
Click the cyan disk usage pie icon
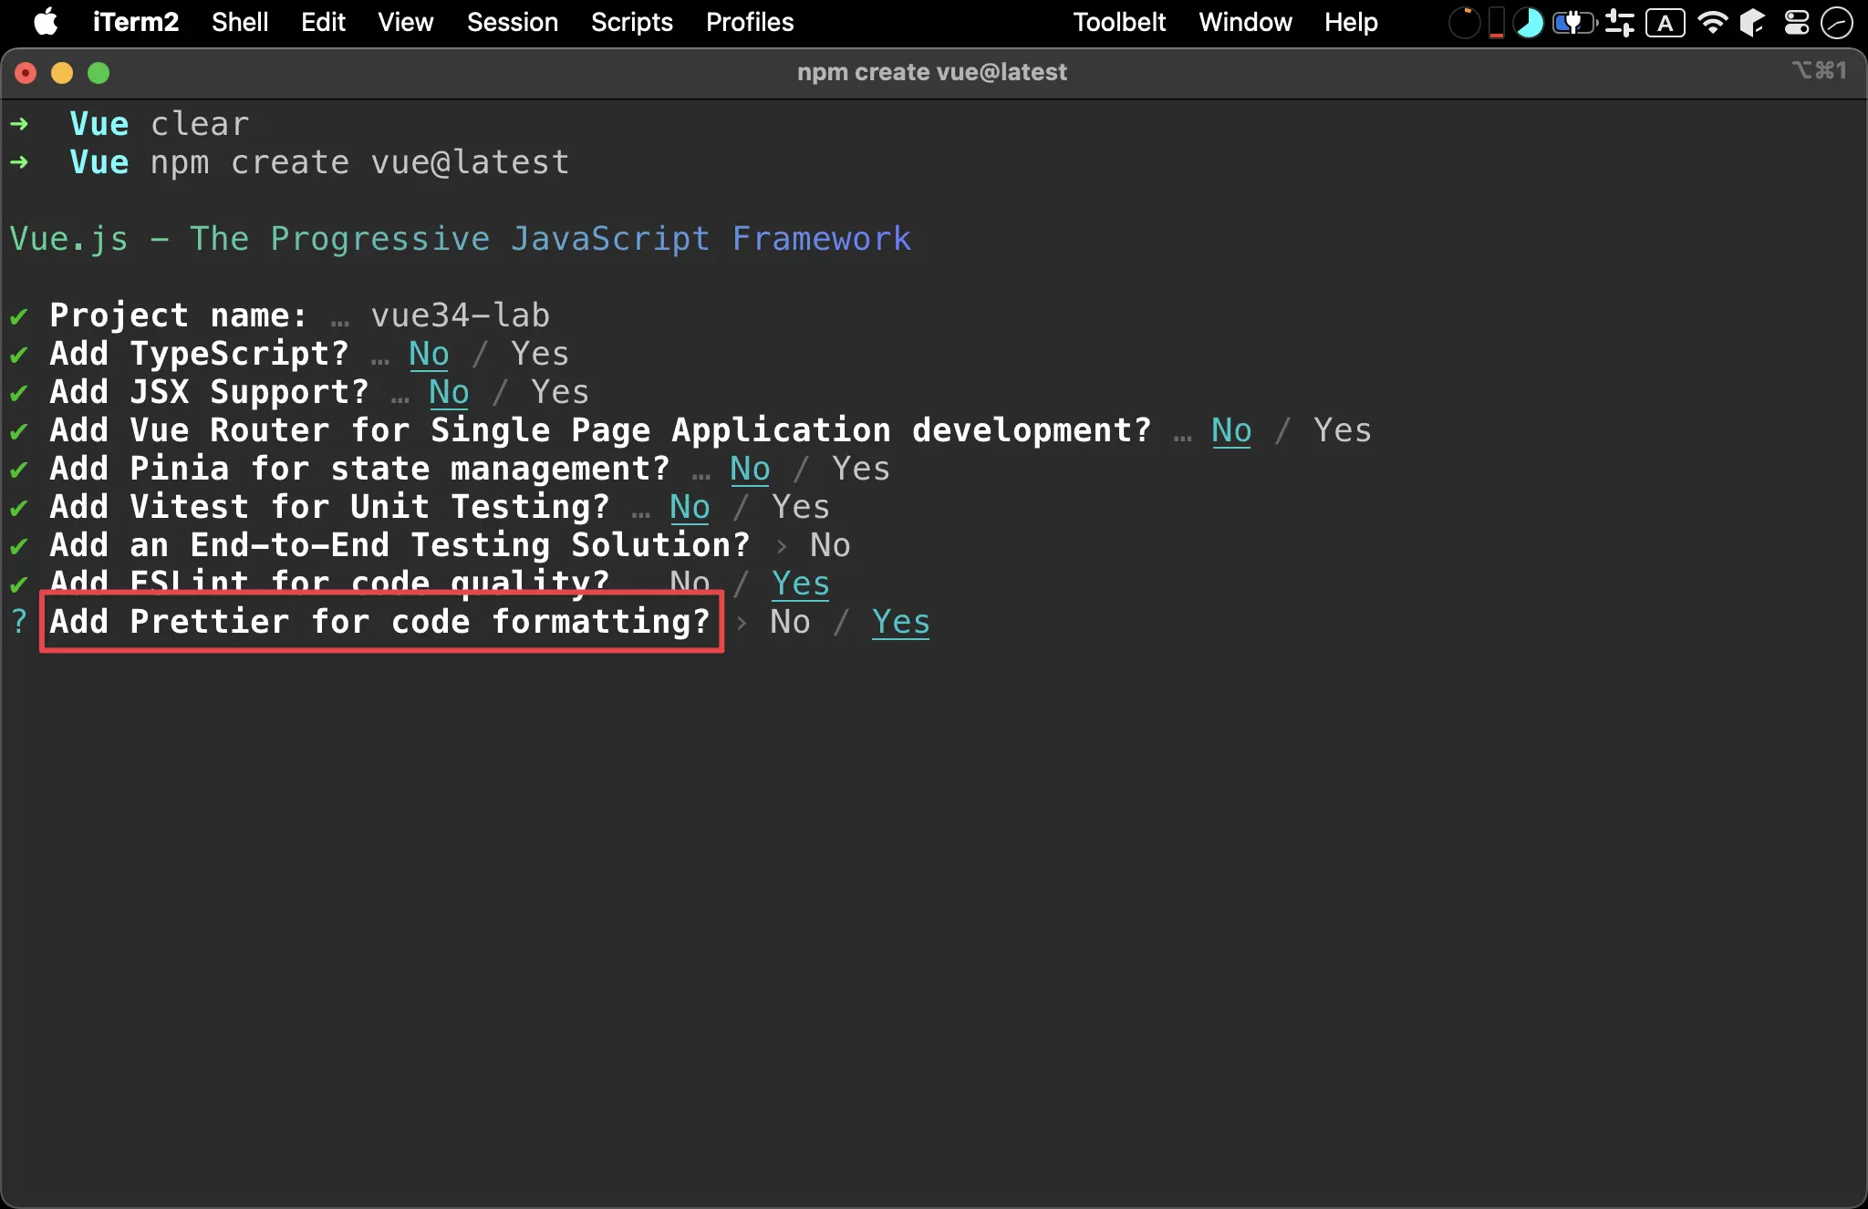pyautogui.click(x=1529, y=22)
